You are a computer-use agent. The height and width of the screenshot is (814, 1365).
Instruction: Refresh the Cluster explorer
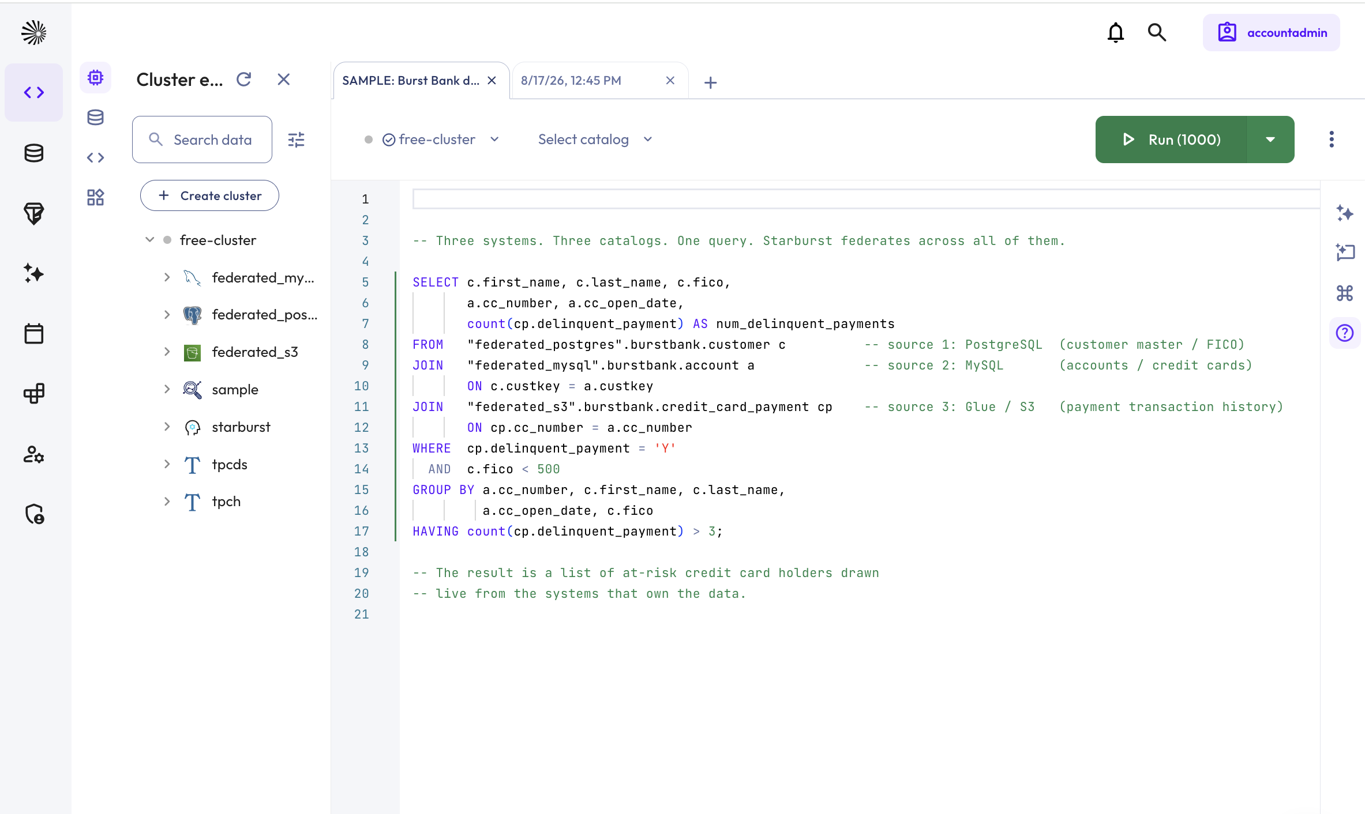(244, 80)
